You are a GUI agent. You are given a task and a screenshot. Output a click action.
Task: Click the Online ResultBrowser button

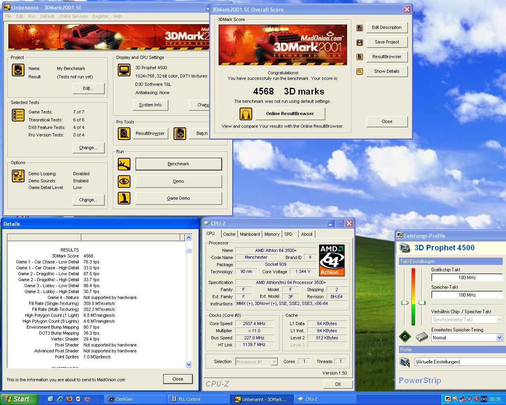click(x=290, y=114)
